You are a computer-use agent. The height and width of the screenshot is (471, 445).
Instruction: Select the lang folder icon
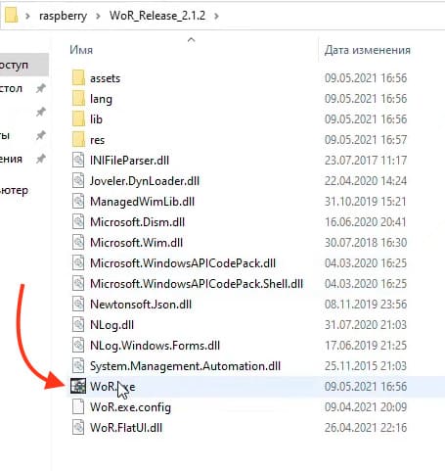point(78,99)
